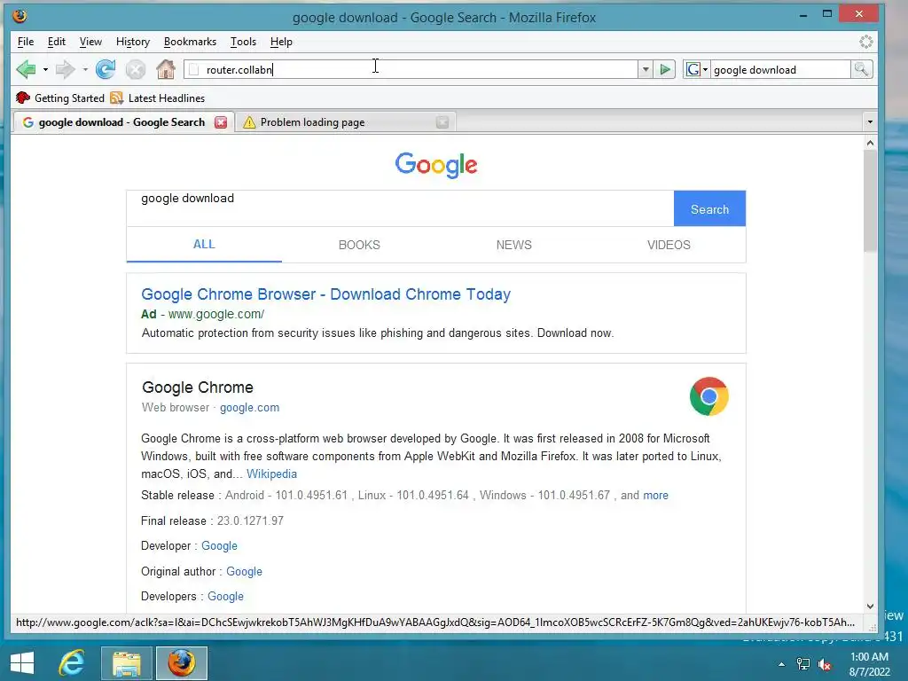
Task: Click the Firefox icon in title bar
Action: (x=20, y=16)
